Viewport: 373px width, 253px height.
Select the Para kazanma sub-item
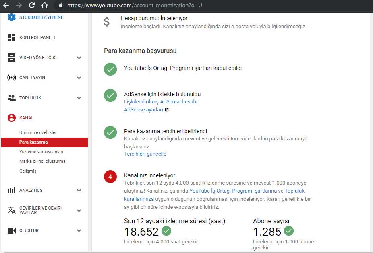tap(44, 142)
